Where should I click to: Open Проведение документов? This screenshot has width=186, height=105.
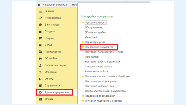coord(99,47)
